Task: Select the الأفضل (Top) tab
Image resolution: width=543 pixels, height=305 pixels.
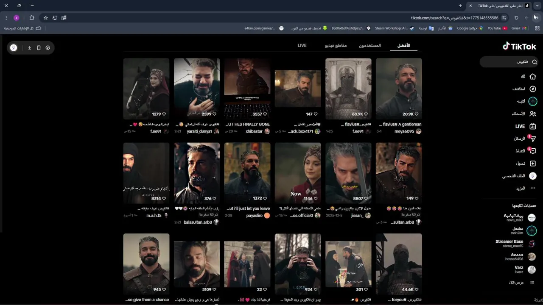Action: [x=404, y=45]
